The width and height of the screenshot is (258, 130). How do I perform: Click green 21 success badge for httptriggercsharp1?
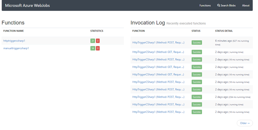pyautogui.click(x=93, y=41)
